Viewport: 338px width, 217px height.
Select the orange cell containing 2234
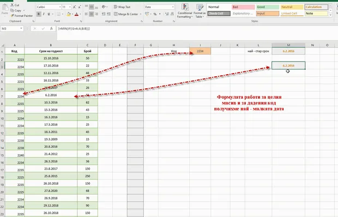200,51
